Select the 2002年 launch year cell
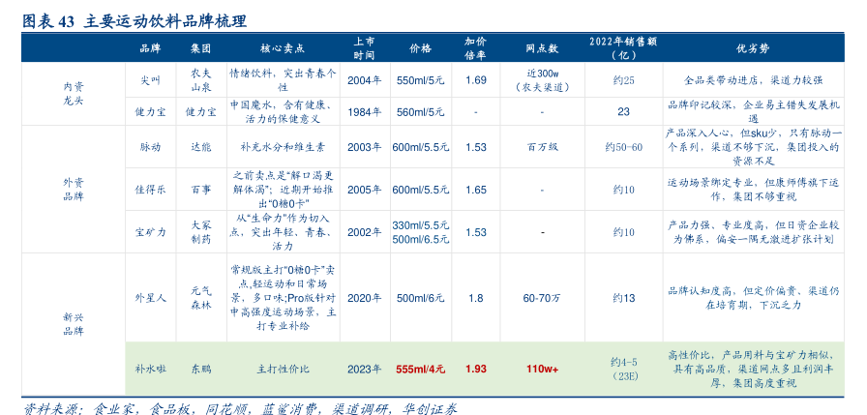The width and height of the screenshot is (867, 415). tap(365, 232)
